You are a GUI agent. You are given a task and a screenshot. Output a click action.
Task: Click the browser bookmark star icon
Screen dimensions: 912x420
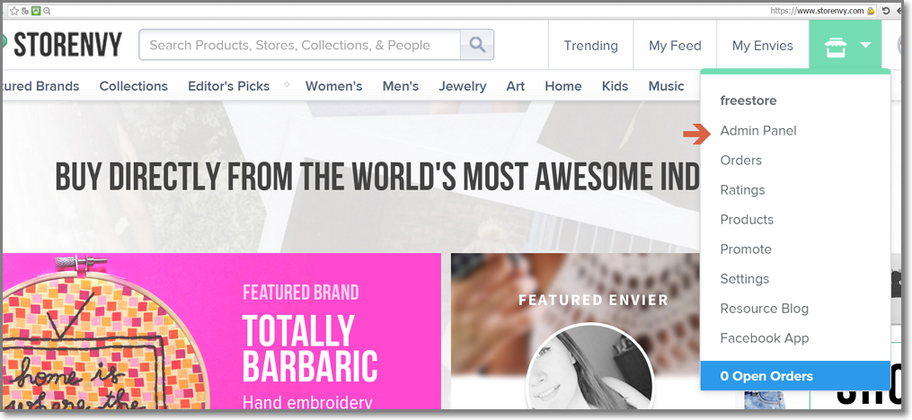pyautogui.click(x=13, y=11)
